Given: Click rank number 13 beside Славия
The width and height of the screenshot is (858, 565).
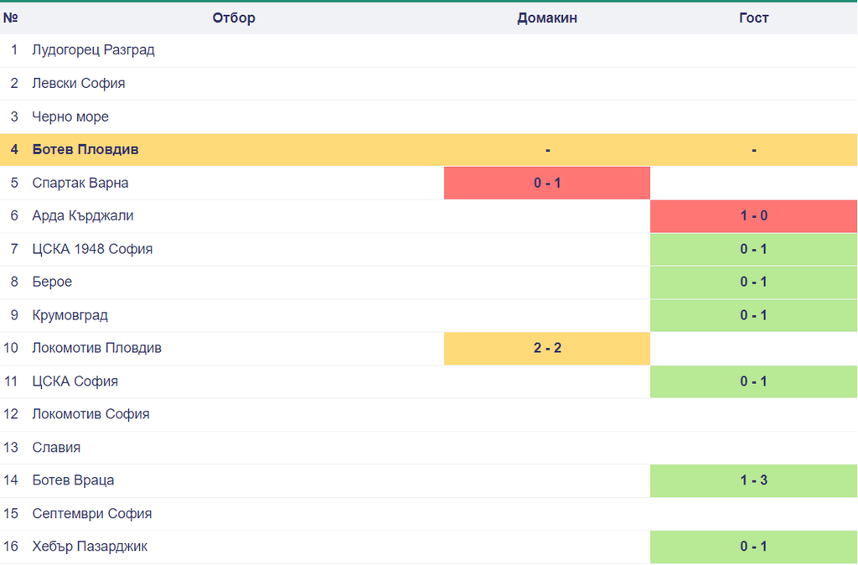Looking at the screenshot, I should click(11, 448).
